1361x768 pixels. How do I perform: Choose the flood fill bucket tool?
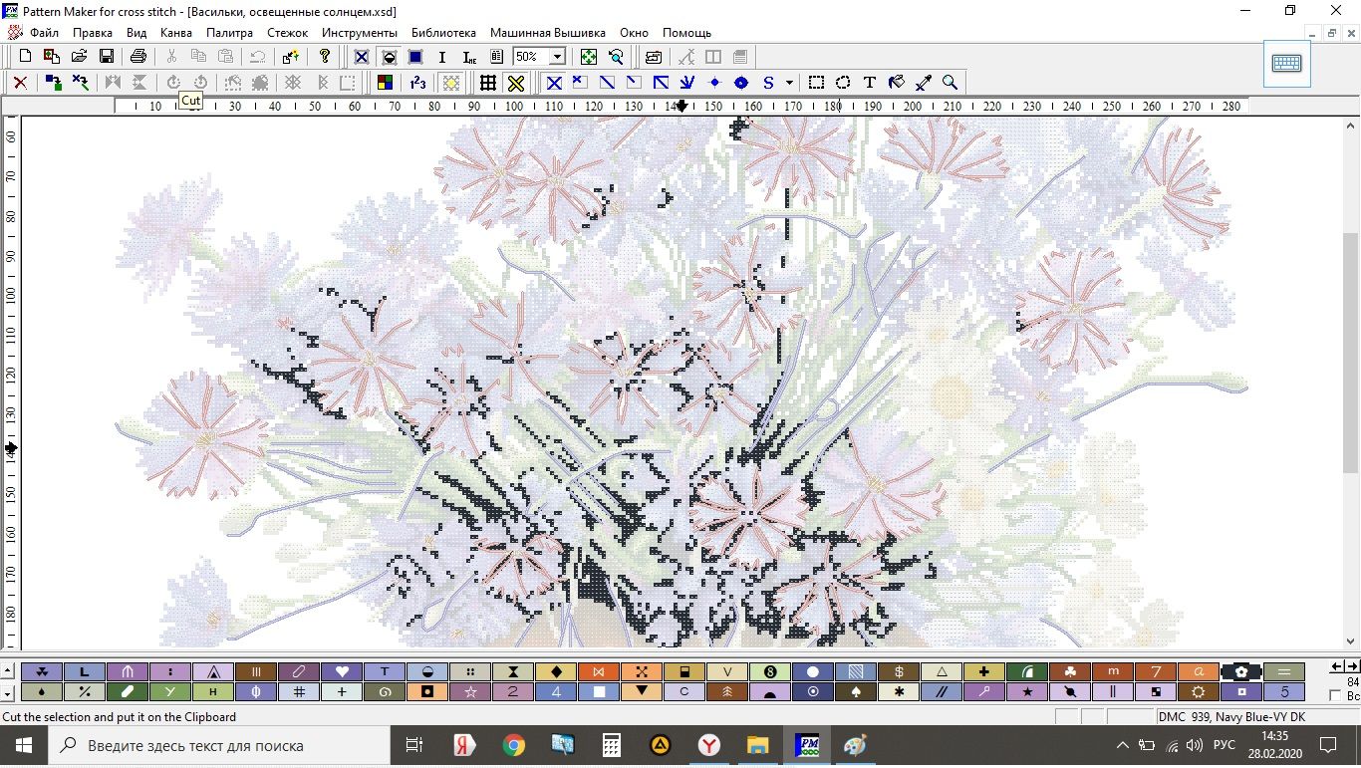(897, 83)
